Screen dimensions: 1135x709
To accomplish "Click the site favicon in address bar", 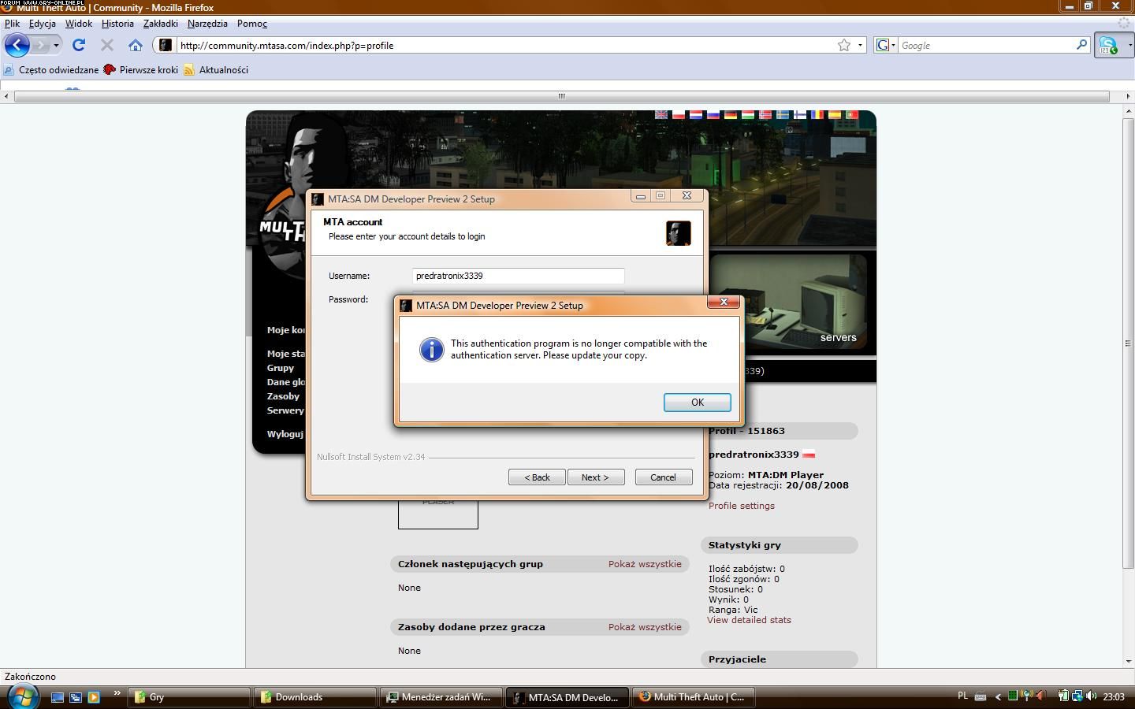I will click(x=166, y=45).
